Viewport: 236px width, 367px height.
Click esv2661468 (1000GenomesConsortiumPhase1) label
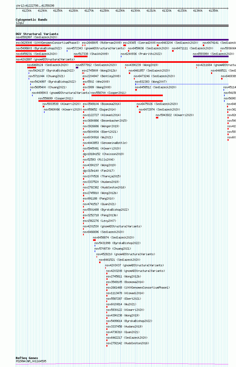(138, 288)
